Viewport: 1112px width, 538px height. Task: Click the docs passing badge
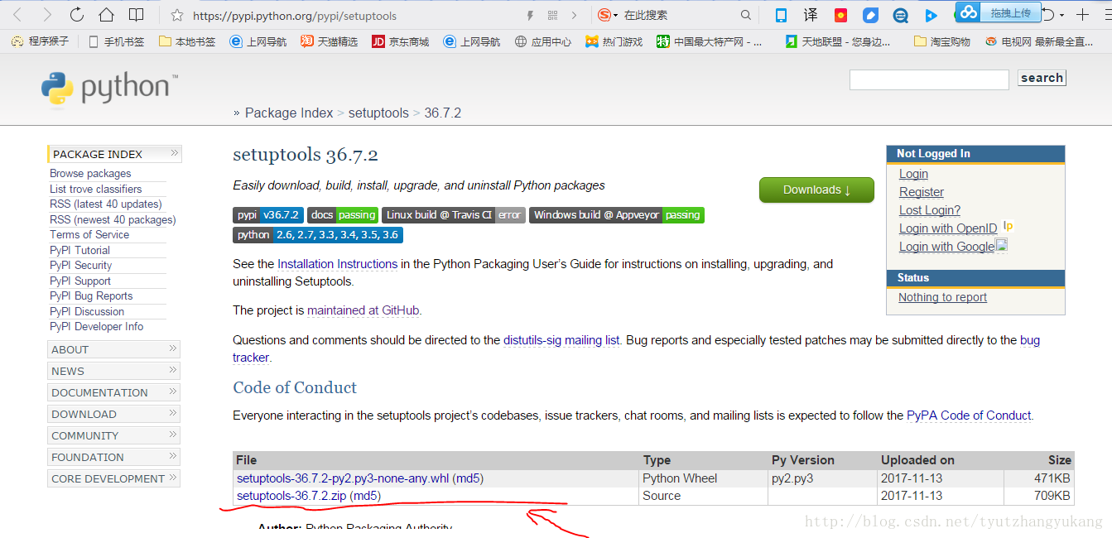[343, 214]
